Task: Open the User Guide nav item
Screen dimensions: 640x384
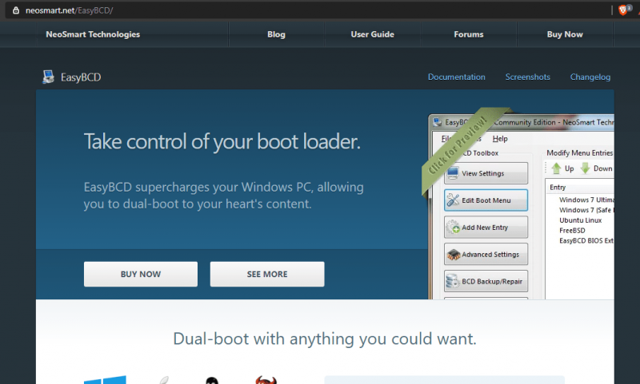Action: point(373,34)
